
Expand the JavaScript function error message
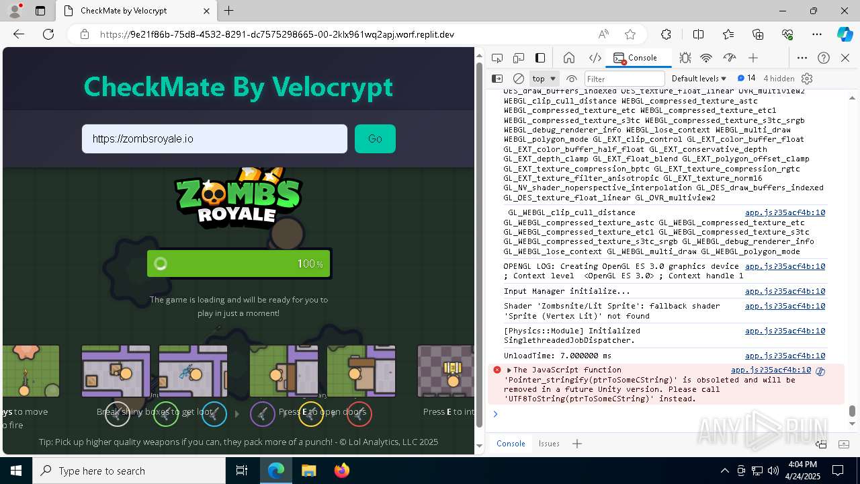tap(509, 370)
